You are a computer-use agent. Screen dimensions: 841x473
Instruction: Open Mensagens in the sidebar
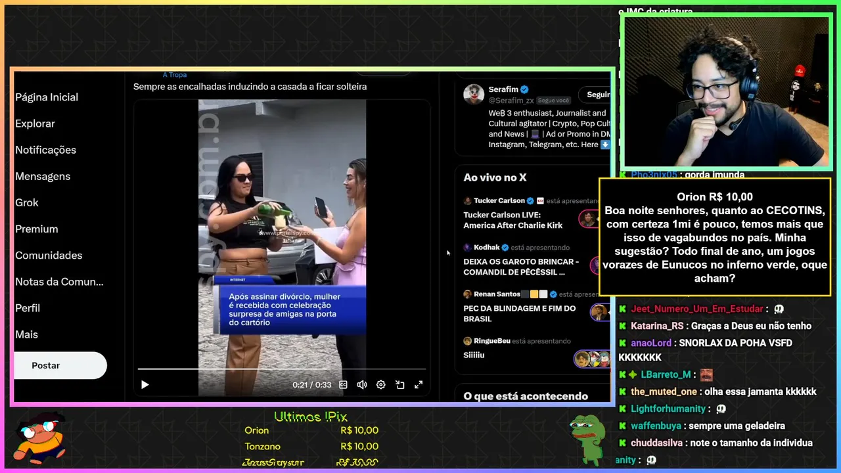(x=43, y=176)
